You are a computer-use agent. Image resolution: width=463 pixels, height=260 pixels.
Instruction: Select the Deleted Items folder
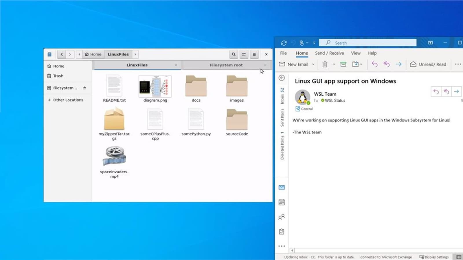click(x=282, y=145)
